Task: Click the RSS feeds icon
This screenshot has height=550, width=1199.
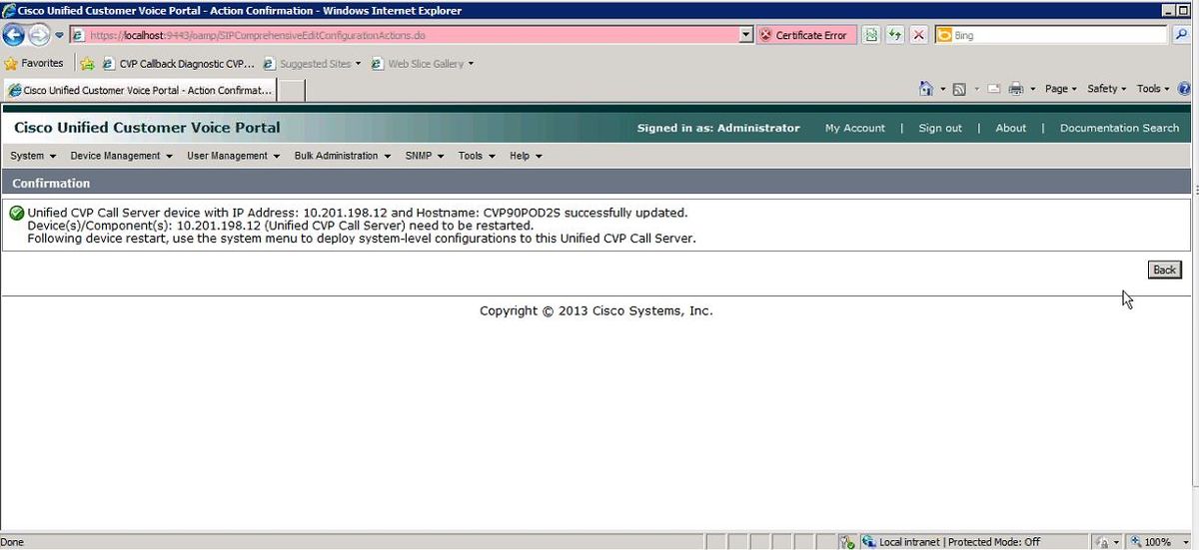Action: pos(959,89)
